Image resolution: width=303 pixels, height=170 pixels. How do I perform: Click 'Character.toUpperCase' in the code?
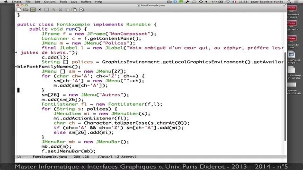coord(116,123)
